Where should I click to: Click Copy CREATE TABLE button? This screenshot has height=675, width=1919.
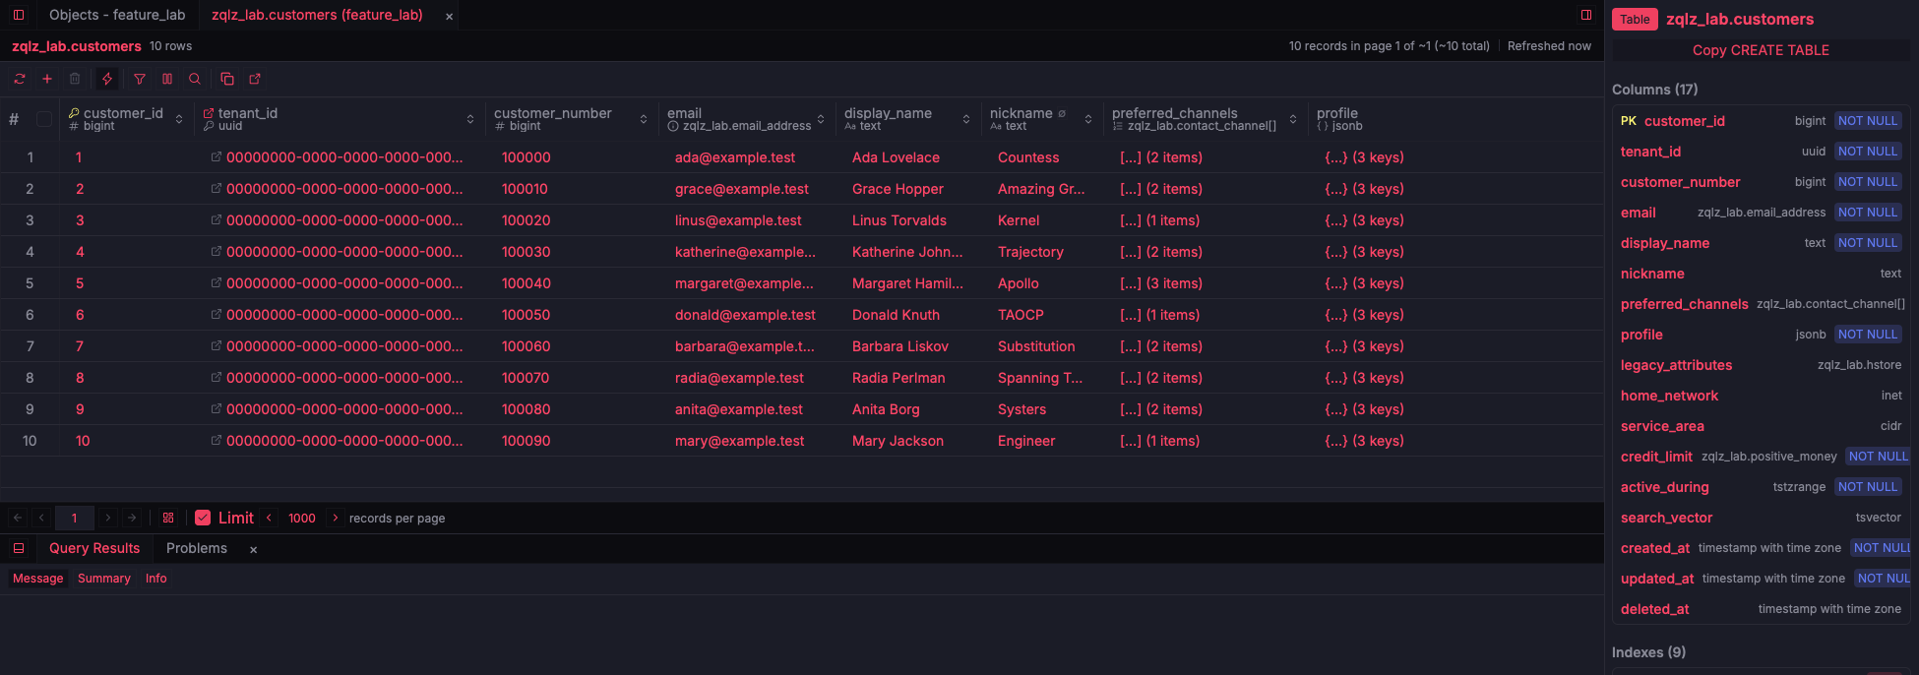click(1761, 50)
